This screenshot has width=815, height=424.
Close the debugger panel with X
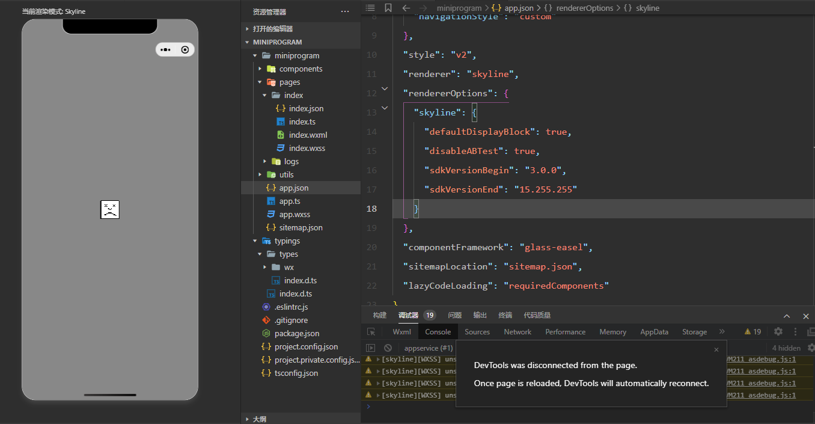pos(806,316)
